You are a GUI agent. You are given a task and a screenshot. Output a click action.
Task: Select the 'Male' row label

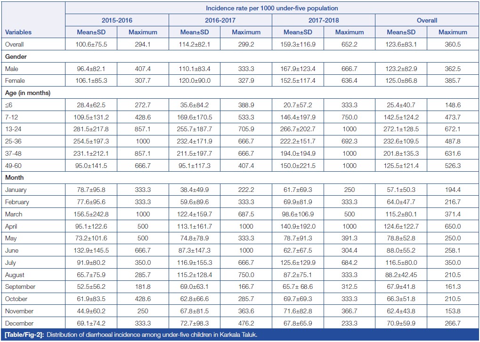click(x=12, y=69)
